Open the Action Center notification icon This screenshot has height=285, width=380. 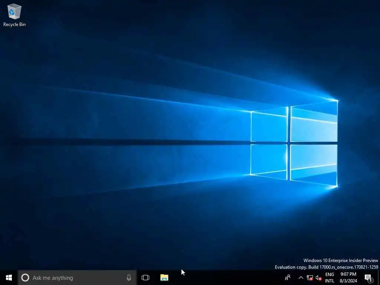click(368, 278)
